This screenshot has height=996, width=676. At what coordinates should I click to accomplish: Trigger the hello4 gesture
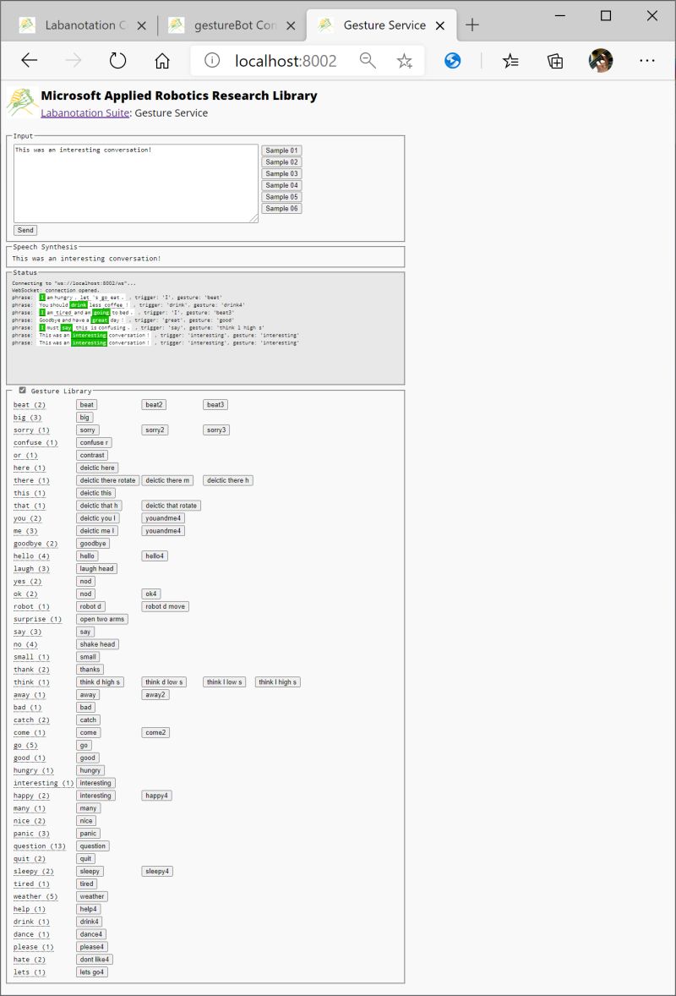(x=156, y=555)
